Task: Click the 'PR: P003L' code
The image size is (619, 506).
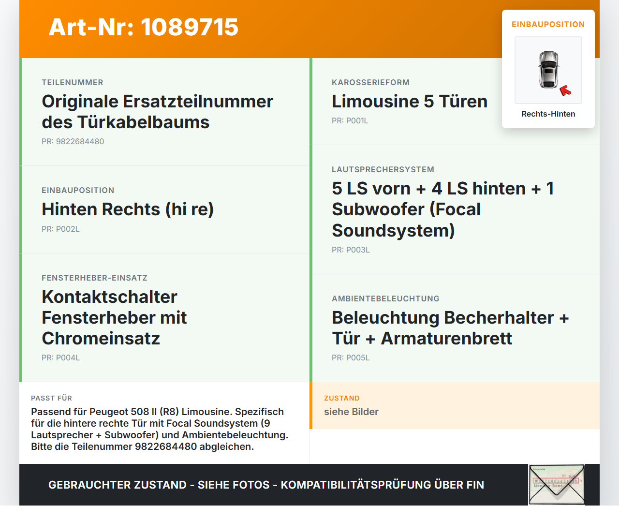Action: click(351, 250)
